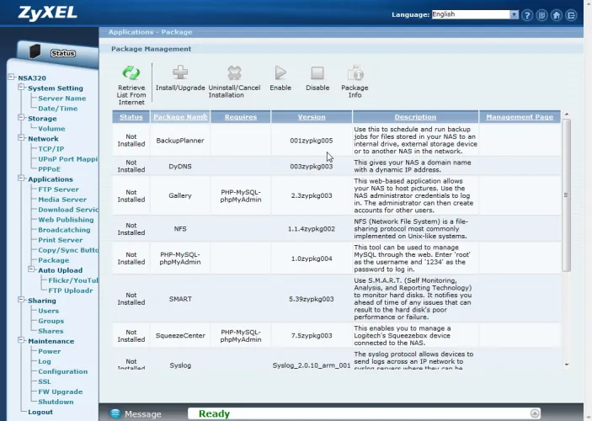Select the SqueezeCenter package row

[336, 336]
